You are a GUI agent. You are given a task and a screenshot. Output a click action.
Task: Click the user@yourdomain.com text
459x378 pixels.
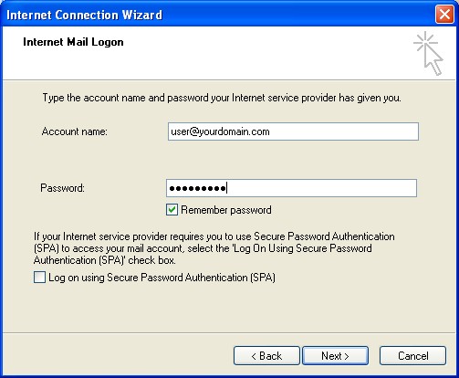coord(220,131)
